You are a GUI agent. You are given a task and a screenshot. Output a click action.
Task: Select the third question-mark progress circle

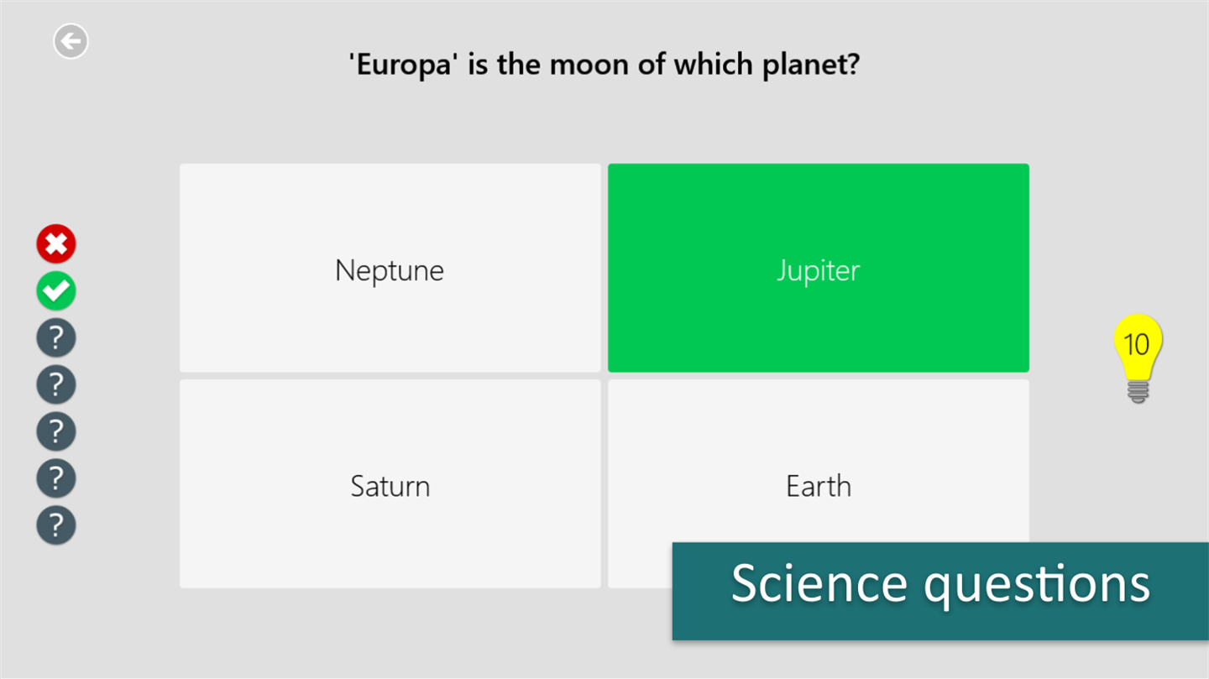(56, 431)
